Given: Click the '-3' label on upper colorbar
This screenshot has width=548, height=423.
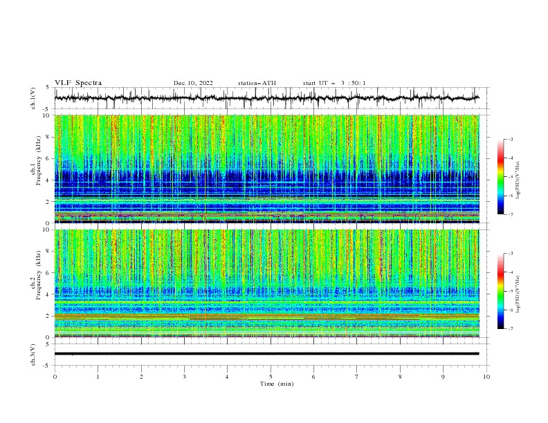Looking at the screenshot, I should (510, 139).
